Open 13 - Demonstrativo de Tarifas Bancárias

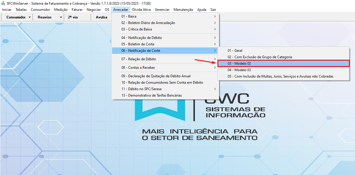pos(151,95)
